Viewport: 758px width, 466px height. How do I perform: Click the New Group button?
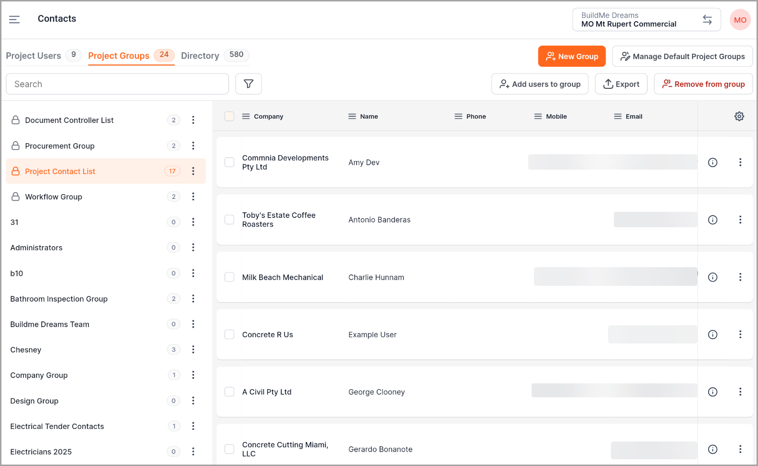[x=572, y=56]
